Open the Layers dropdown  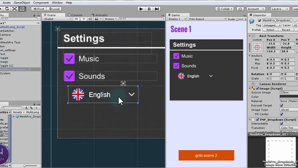point(280,9)
